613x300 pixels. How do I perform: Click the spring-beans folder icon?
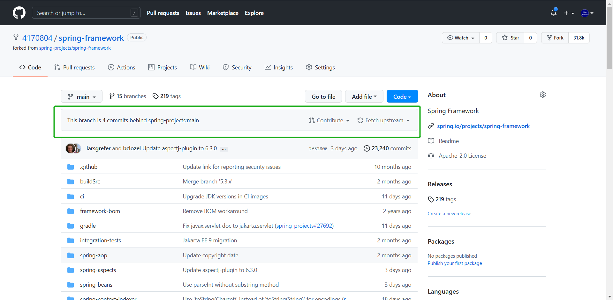(71, 285)
